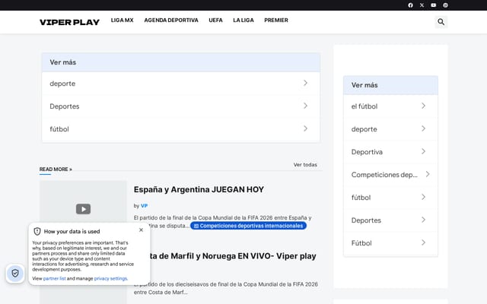The width and height of the screenshot is (487, 304).
Task: Open article 'España y Argentina JUEGAN HOY'
Action: pos(199,189)
